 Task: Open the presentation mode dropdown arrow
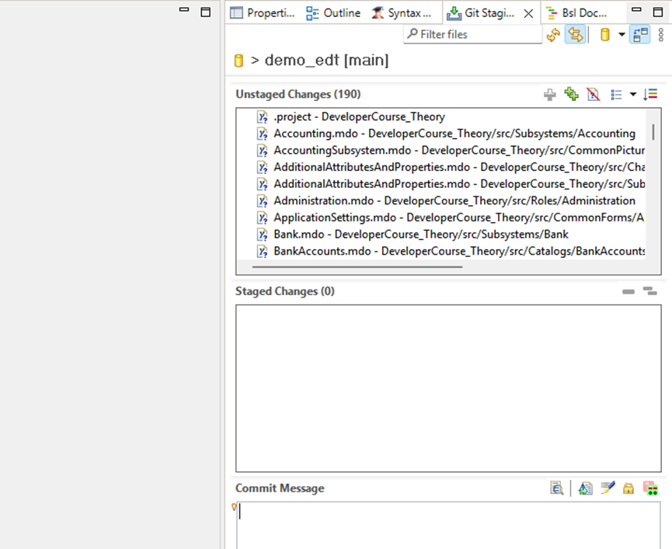[633, 95]
